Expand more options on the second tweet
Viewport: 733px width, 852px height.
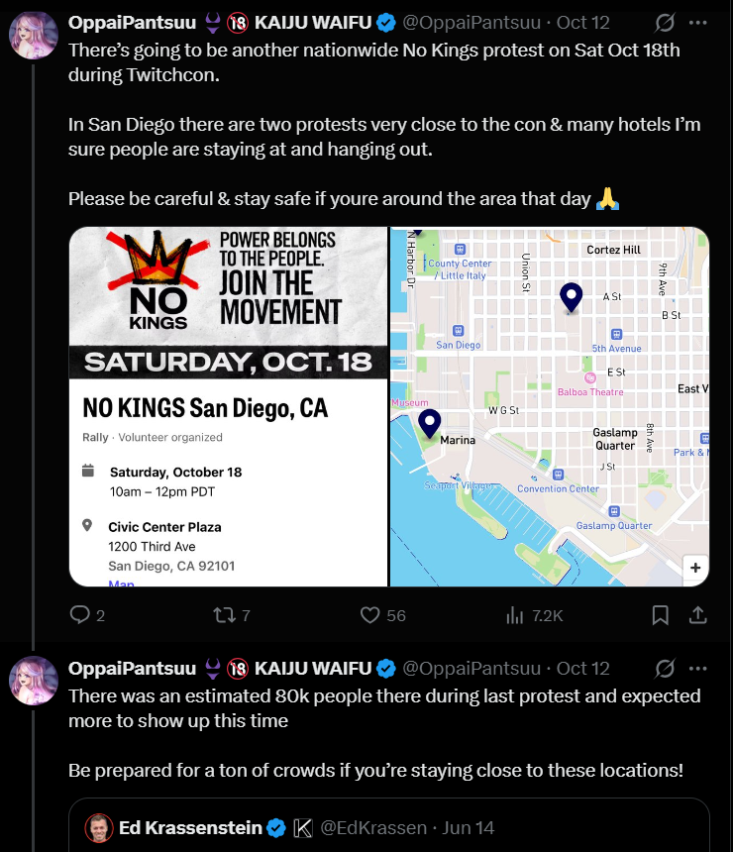(699, 668)
